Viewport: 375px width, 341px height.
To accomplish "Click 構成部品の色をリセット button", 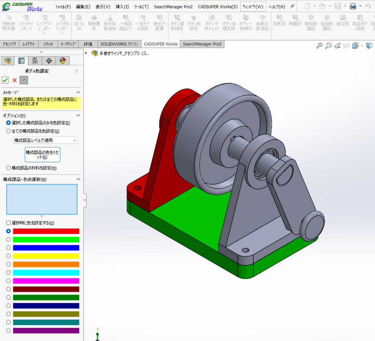I will [42, 154].
